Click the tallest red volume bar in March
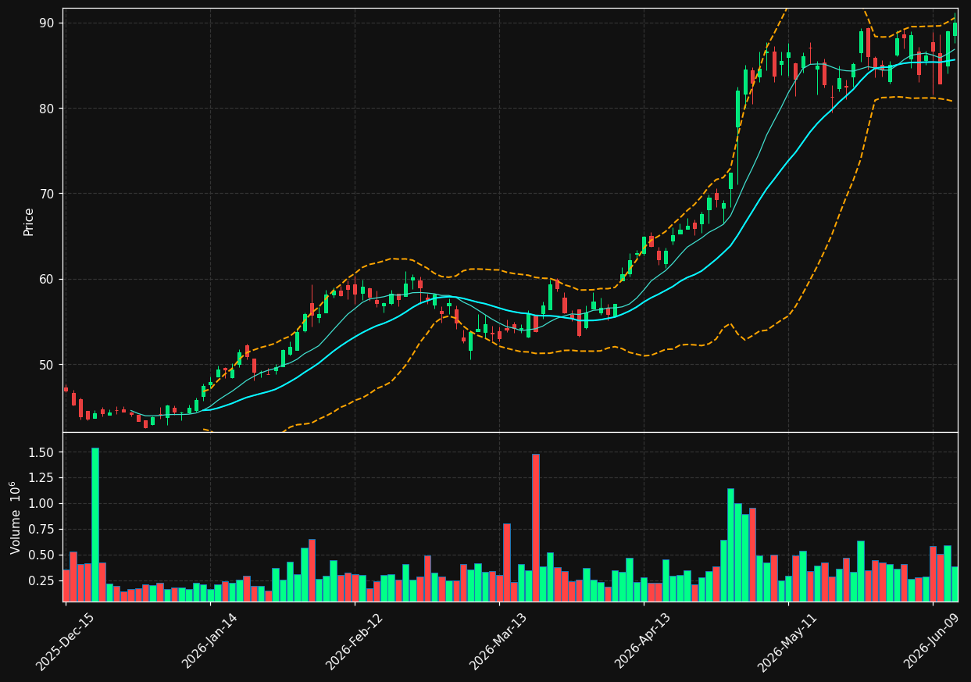Screen dimensions: 971x682 tap(536, 527)
